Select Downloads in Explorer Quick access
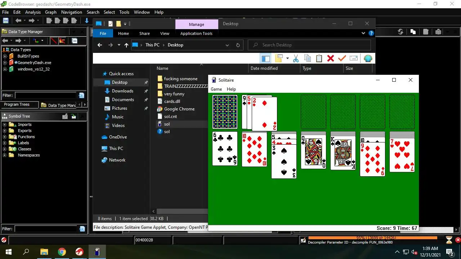 pos(122,91)
